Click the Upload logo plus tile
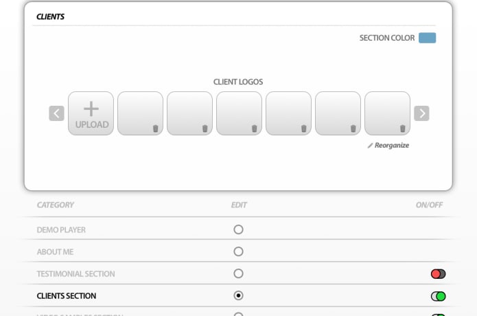Screen dimensions: 477x316 (x=91, y=113)
